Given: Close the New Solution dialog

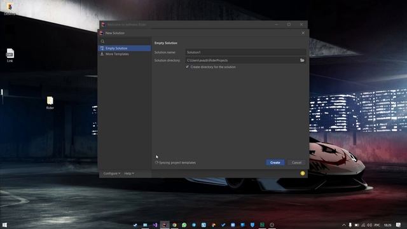Looking at the screenshot, I should [x=303, y=33].
